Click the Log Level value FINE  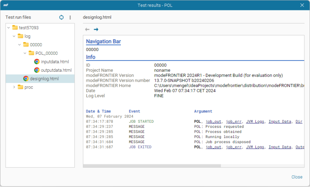pos(159,96)
